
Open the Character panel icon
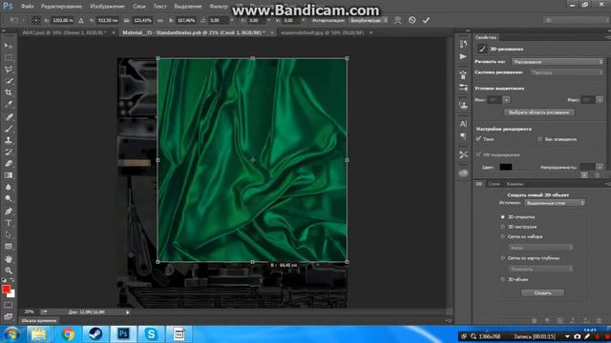click(x=463, y=124)
